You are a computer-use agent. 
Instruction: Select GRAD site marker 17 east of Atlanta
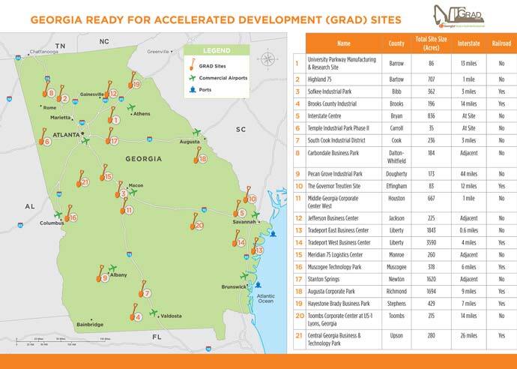[x=112, y=136]
